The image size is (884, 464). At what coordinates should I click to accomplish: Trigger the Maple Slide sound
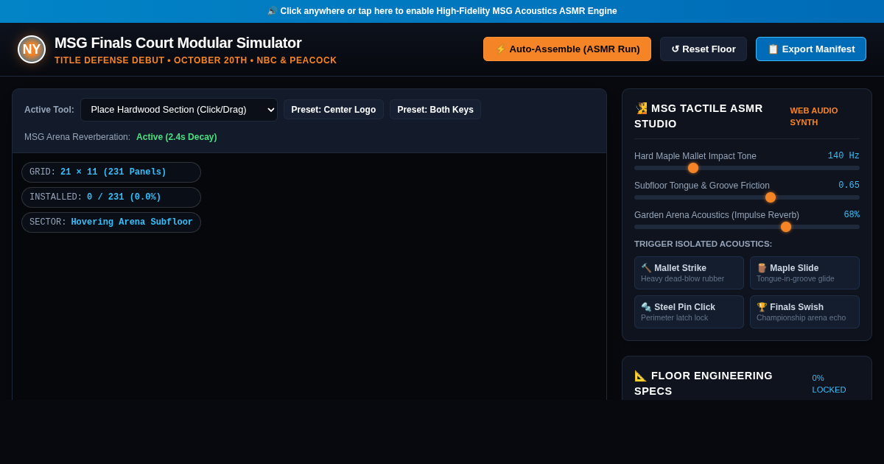804,273
